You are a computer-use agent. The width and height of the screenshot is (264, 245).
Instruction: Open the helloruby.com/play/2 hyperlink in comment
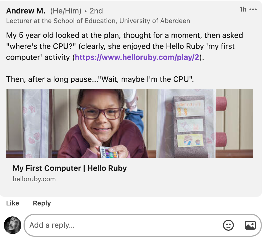(x=137, y=57)
